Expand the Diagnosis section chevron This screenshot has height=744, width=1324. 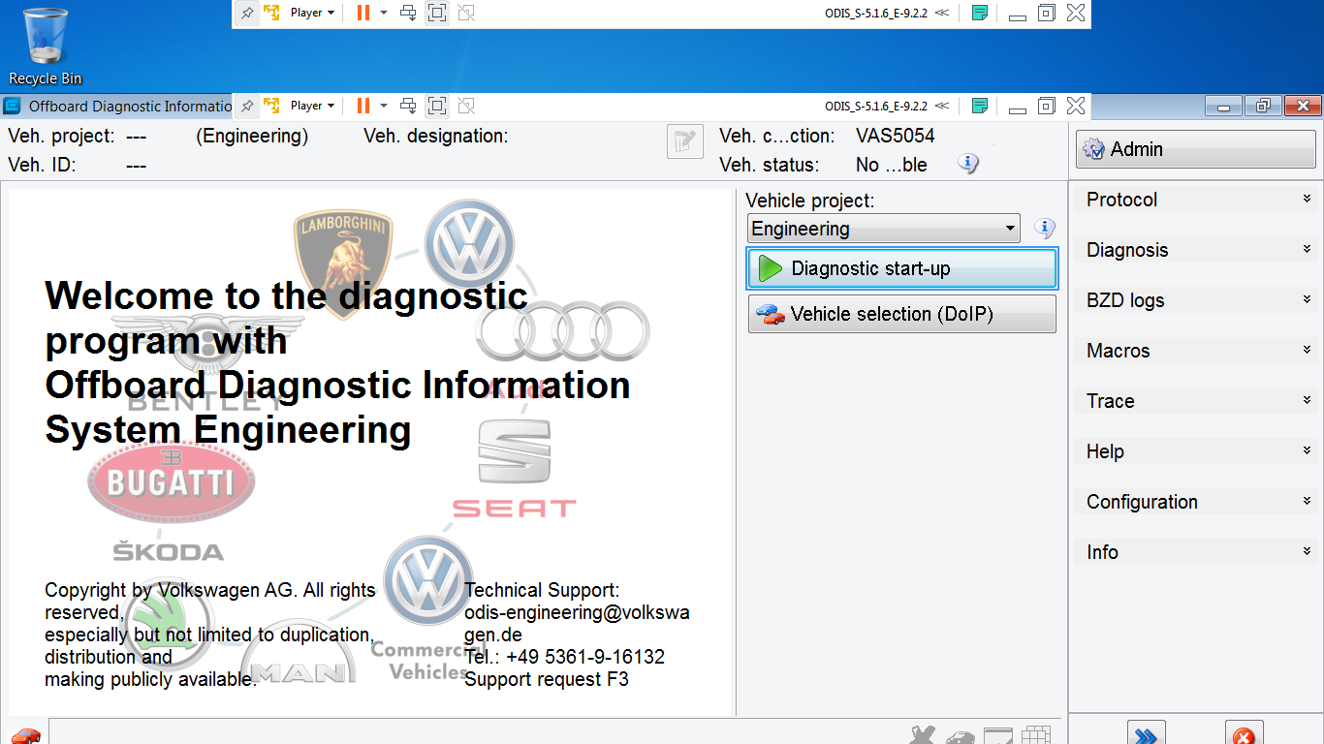click(1307, 249)
